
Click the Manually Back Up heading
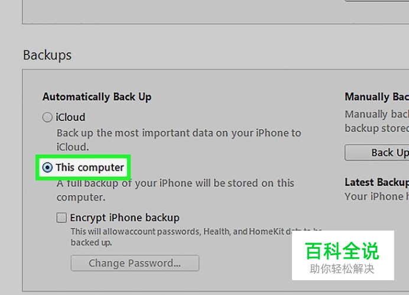click(x=377, y=97)
